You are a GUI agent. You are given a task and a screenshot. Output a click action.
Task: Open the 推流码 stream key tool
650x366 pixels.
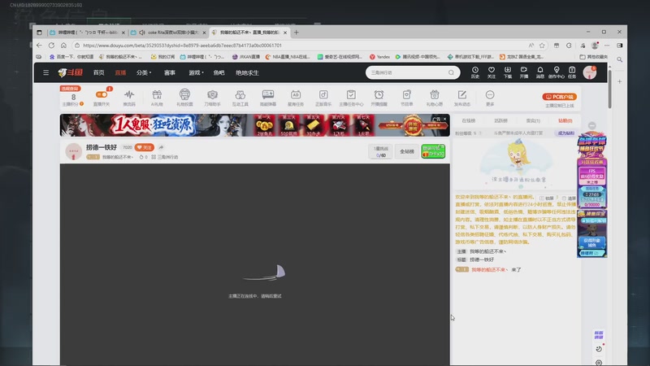[129, 98]
